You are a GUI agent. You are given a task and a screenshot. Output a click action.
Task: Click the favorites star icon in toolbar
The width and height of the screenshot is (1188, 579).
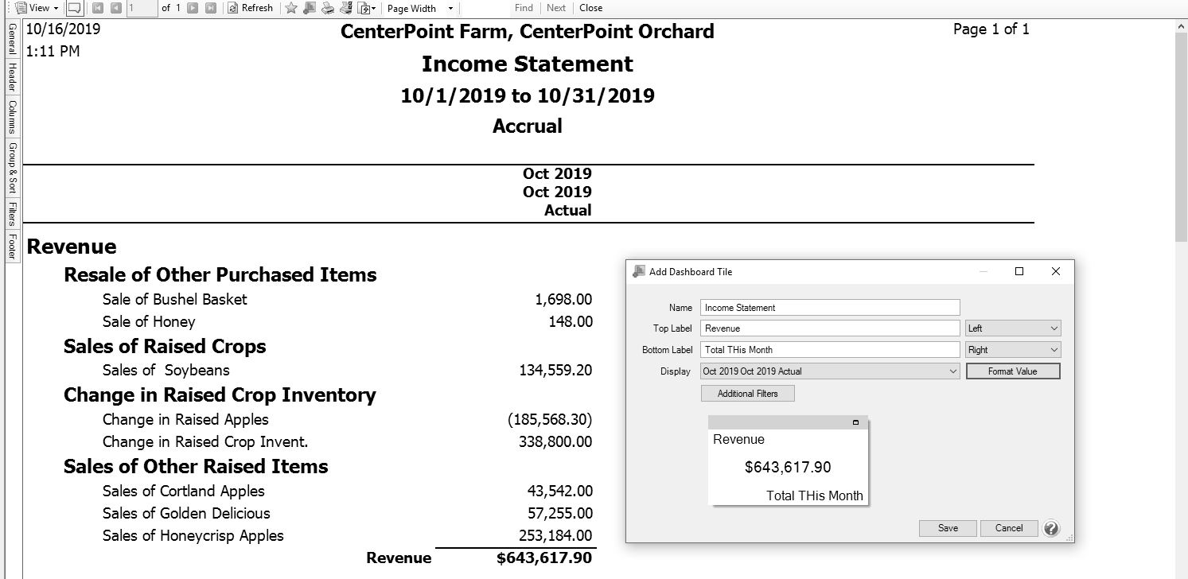290,8
